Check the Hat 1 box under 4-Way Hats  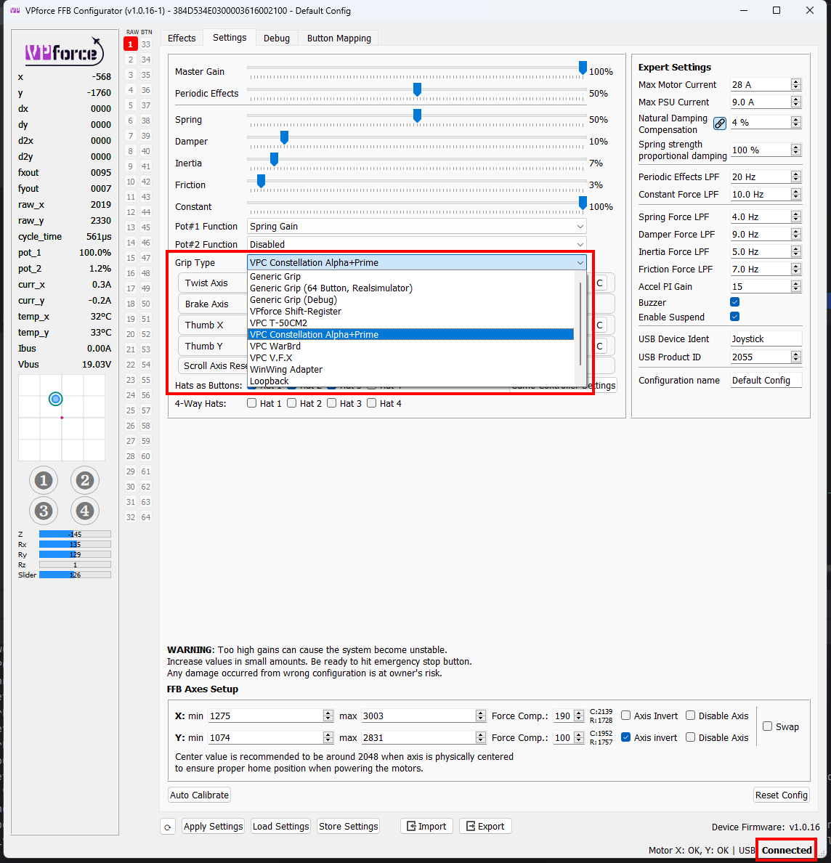tap(251, 403)
